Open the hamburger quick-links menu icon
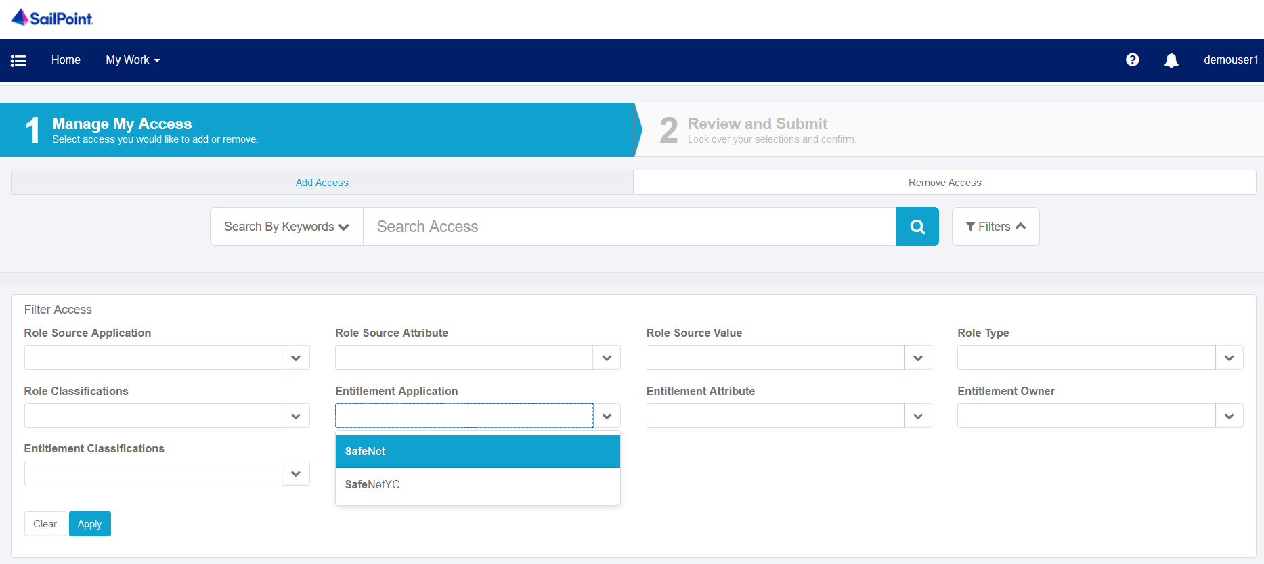1264x564 pixels. [18, 60]
